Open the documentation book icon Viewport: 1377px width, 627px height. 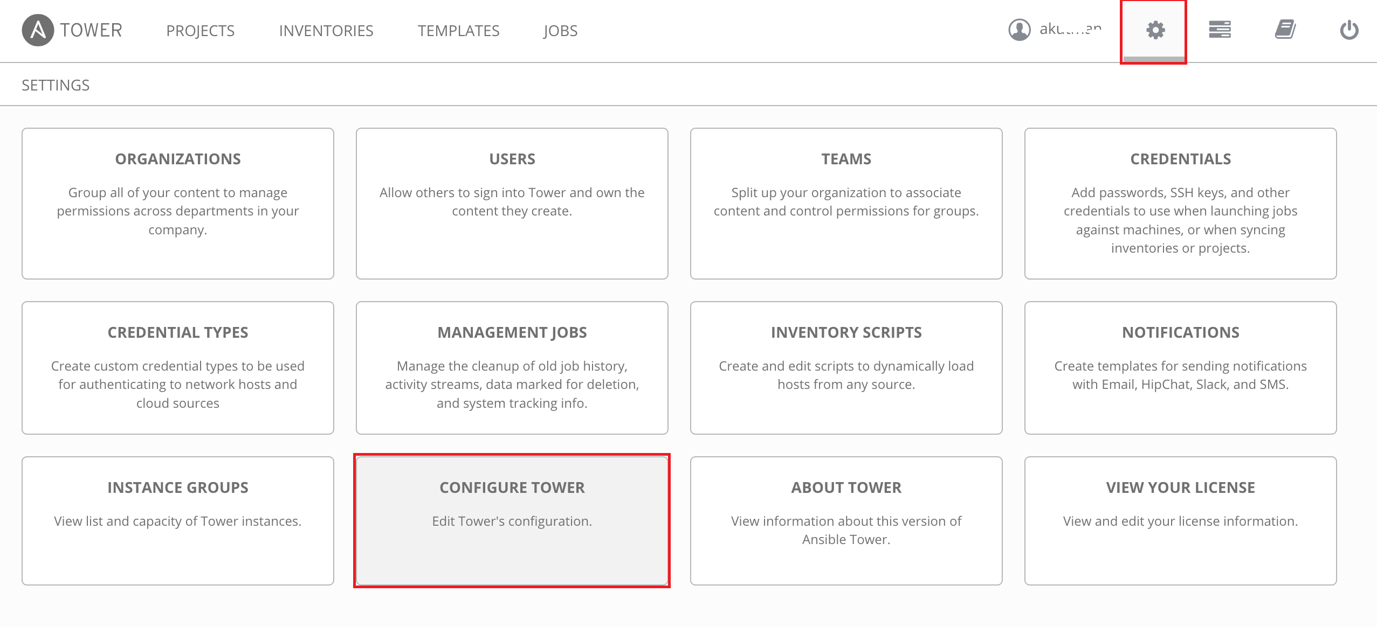click(1285, 30)
